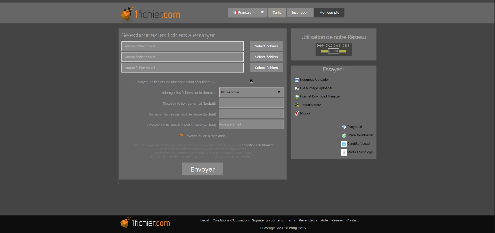Image resolution: width=495 pixels, height=233 pixels.
Task: Open the Module Synology link
Action: coord(360,152)
